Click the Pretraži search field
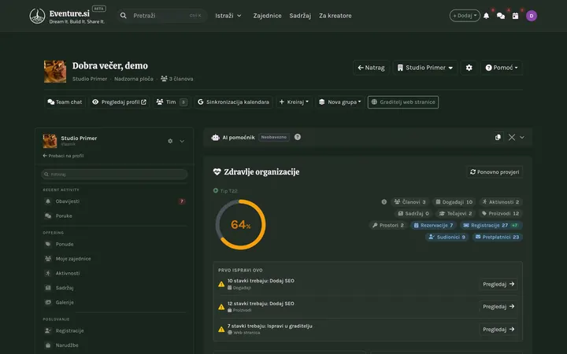 (162, 16)
